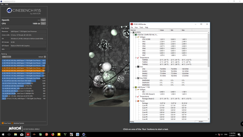
Task: Click the Min column header in HWMonitor
Action: point(175,30)
